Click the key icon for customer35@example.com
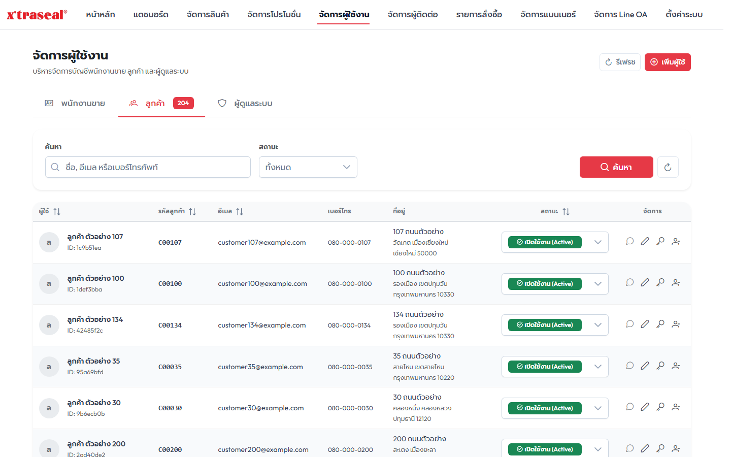Screen dimensions: 731x457 [660, 366]
